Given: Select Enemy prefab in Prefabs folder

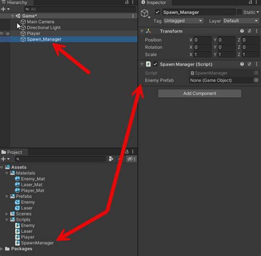Looking at the screenshot, I should point(25,202).
